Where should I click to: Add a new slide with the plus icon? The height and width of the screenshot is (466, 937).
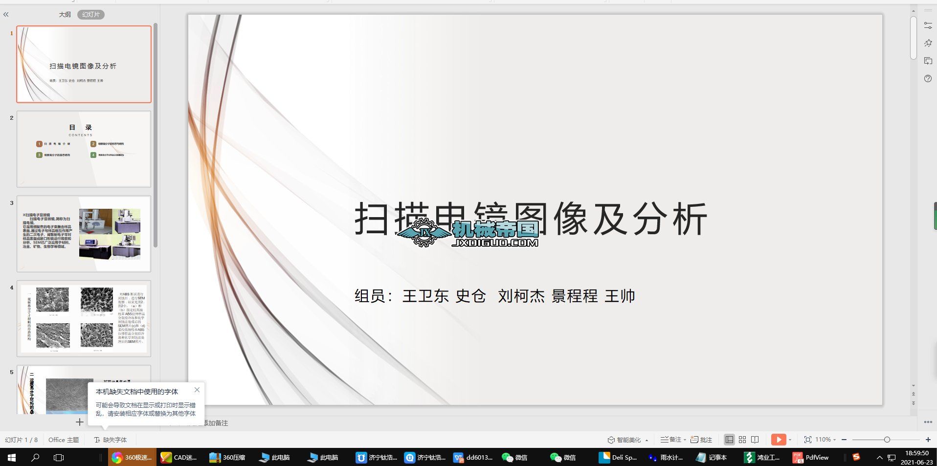click(x=79, y=422)
